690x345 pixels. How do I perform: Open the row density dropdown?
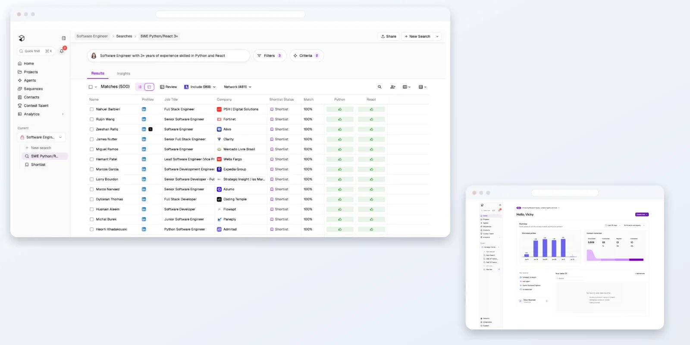423,87
